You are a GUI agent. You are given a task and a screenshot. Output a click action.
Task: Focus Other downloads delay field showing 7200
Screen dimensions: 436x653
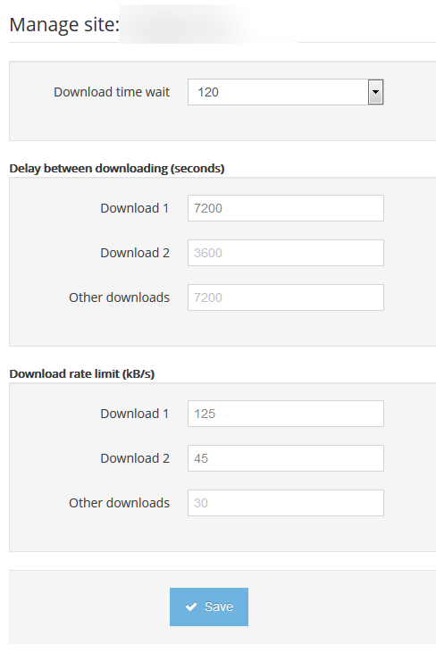pyautogui.click(x=286, y=297)
